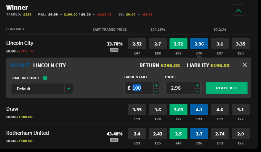The image size is (261, 152).
Task: Select Lincoln City 2.52 price
Action: click(137, 44)
